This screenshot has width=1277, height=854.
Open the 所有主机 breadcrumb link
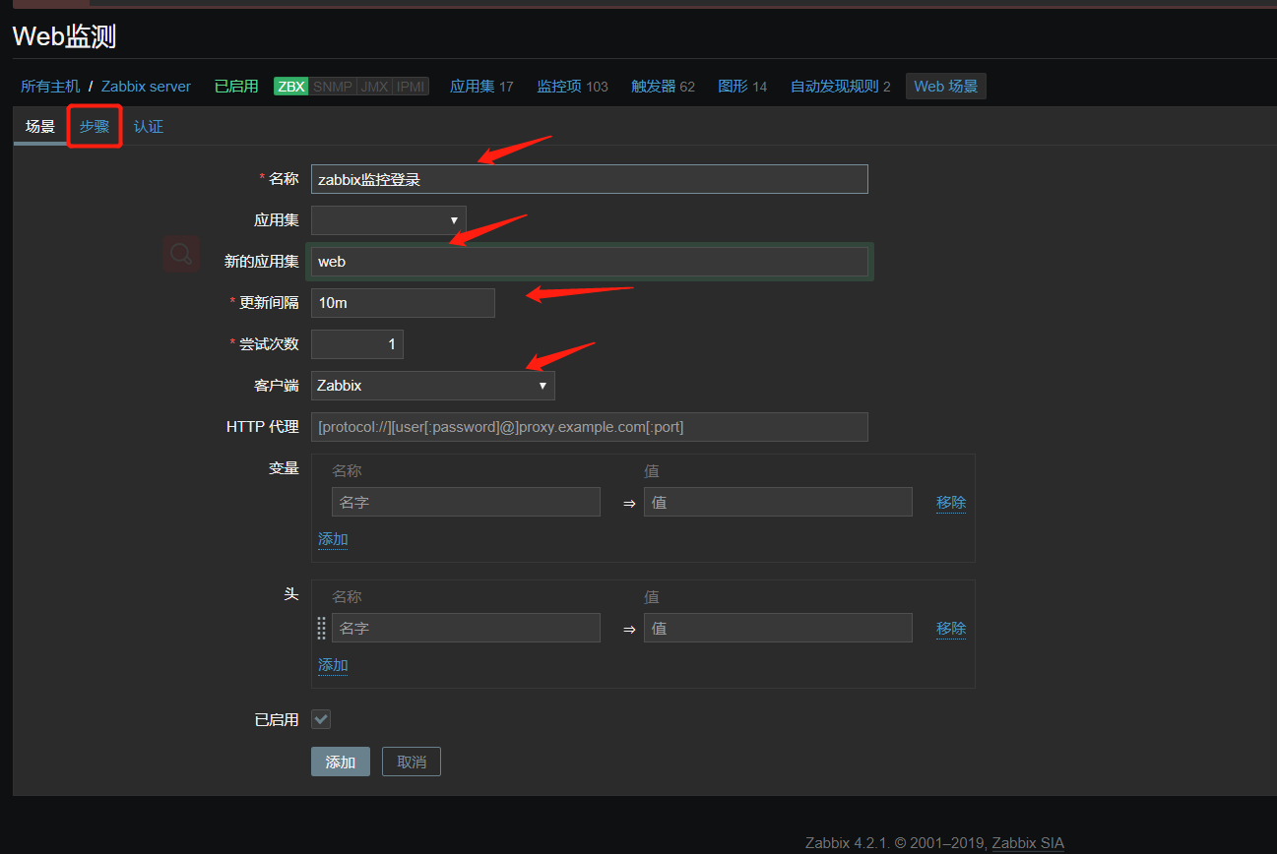click(50, 87)
